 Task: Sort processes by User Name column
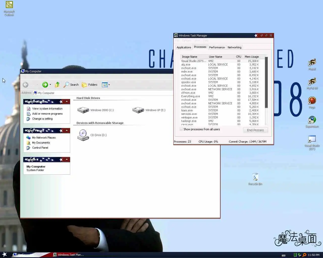pos(220,57)
